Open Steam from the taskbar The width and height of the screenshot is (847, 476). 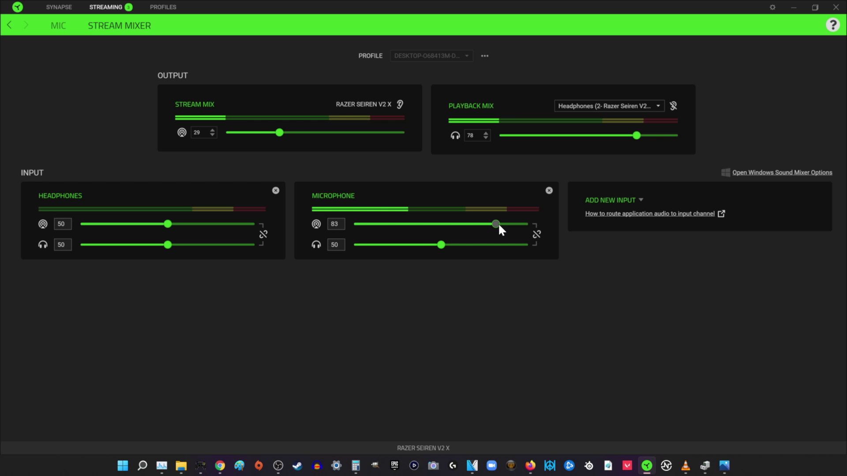[297, 465]
